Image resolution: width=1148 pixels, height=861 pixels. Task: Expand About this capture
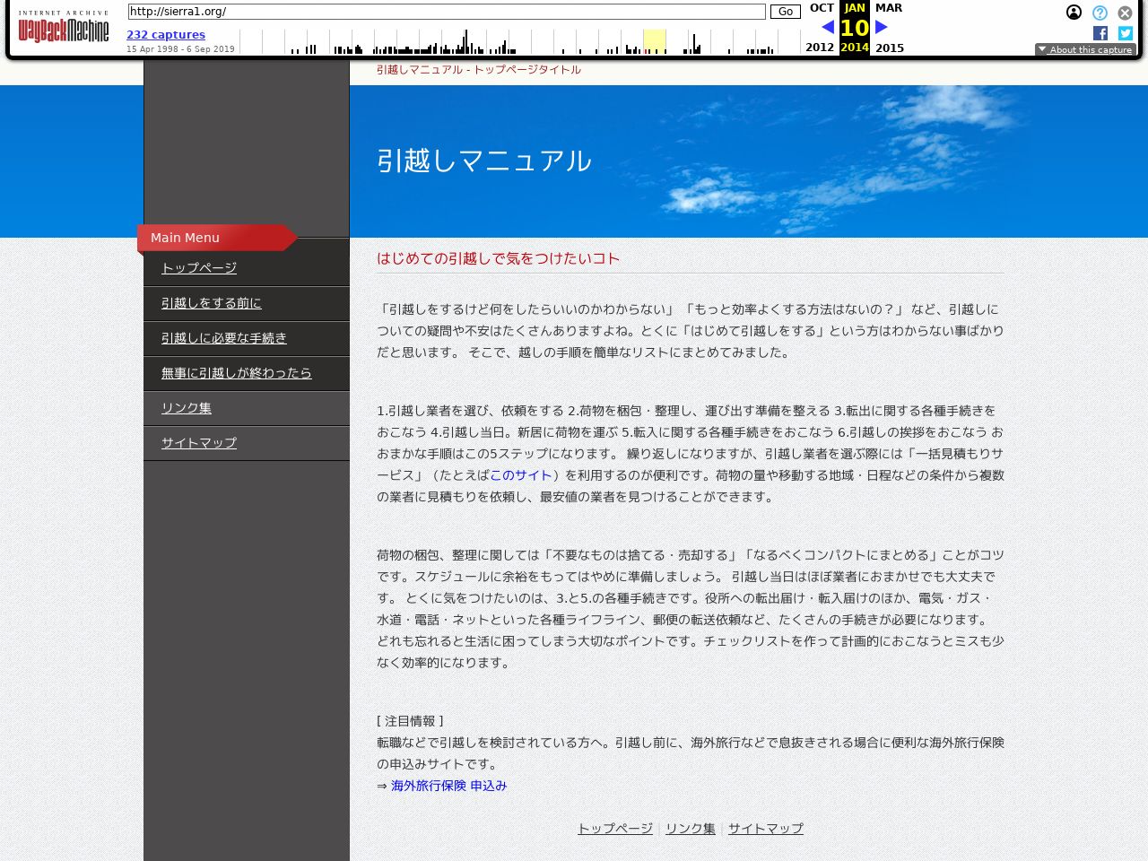1085,50
